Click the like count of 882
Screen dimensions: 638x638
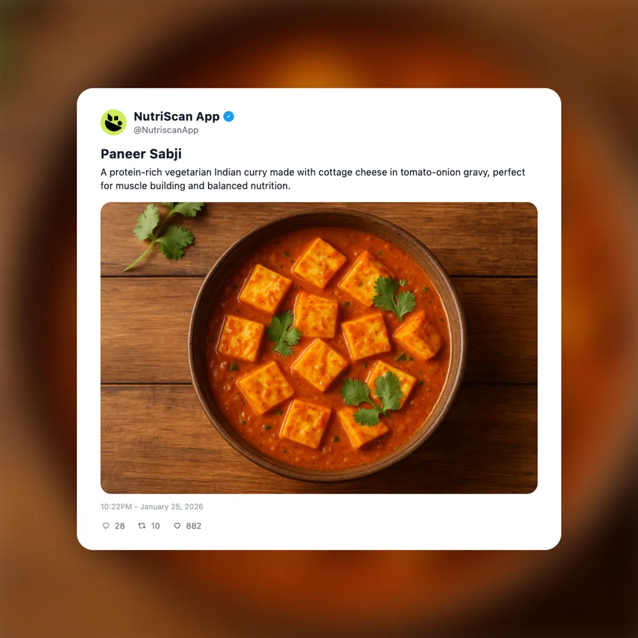(x=193, y=526)
